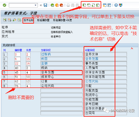Select possible field 参考日期
This screenshot has height=117, width=139.
tap(106, 104)
